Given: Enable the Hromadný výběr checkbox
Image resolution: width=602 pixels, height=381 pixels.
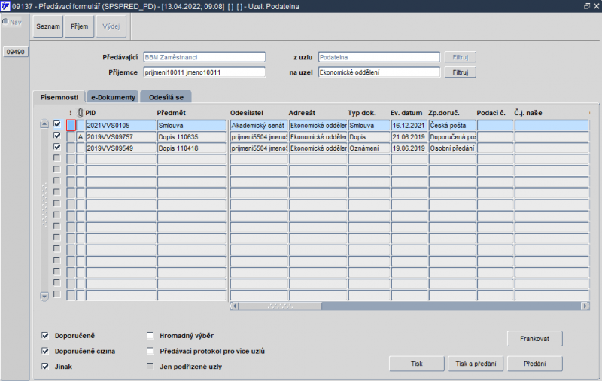Looking at the screenshot, I should 150,336.
